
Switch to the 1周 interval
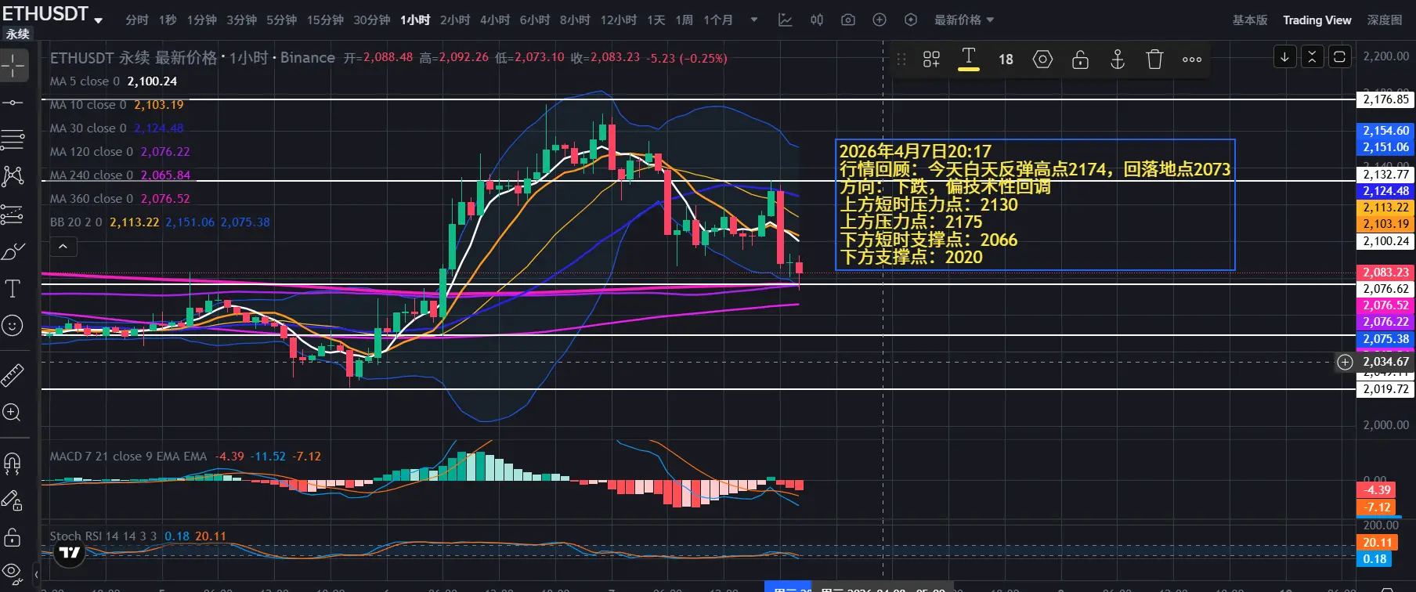[x=685, y=20]
